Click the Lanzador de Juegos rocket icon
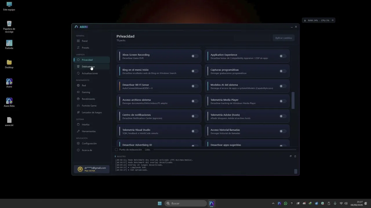The image size is (371, 208). [x=78, y=112]
